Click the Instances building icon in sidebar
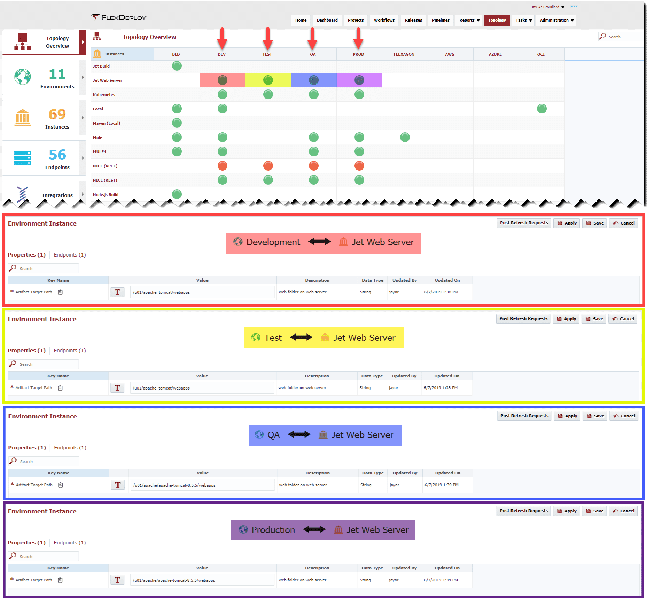The height and width of the screenshot is (598, 647). click(23, 117)
